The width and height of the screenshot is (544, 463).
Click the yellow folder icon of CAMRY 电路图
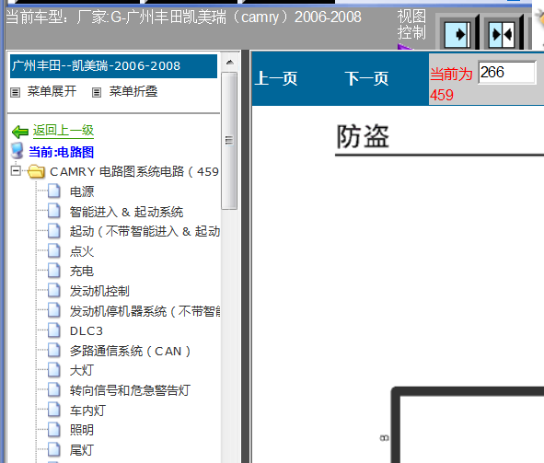coord(36,171)
